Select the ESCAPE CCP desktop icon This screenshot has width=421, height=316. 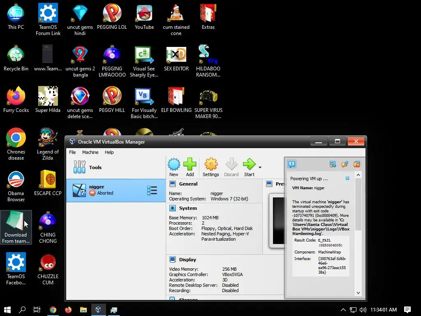(x=48, y=183)
